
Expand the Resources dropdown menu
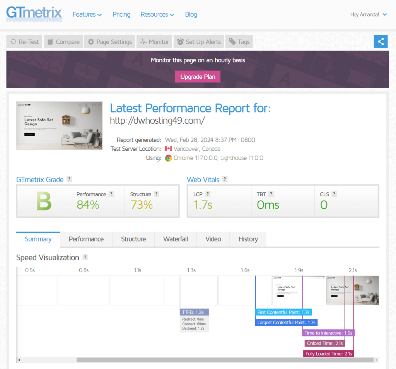click(x=157, y=15)
